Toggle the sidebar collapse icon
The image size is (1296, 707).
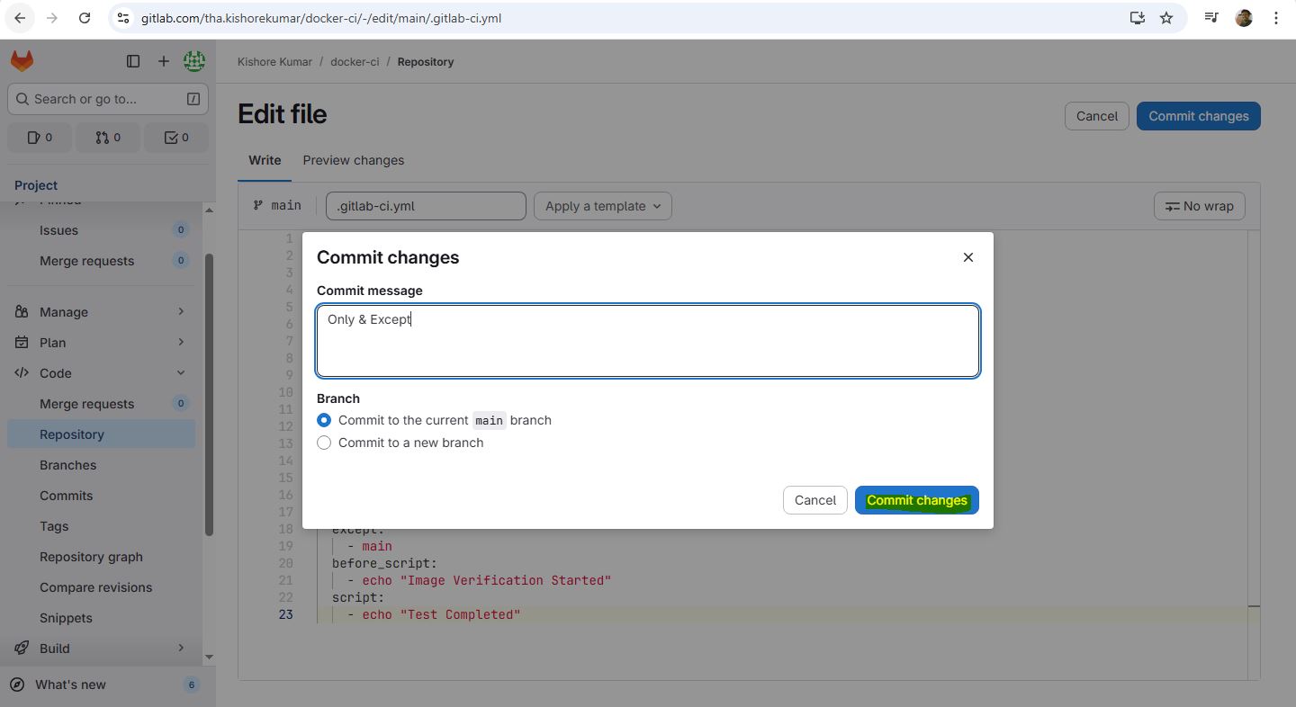tap(133, 61)
